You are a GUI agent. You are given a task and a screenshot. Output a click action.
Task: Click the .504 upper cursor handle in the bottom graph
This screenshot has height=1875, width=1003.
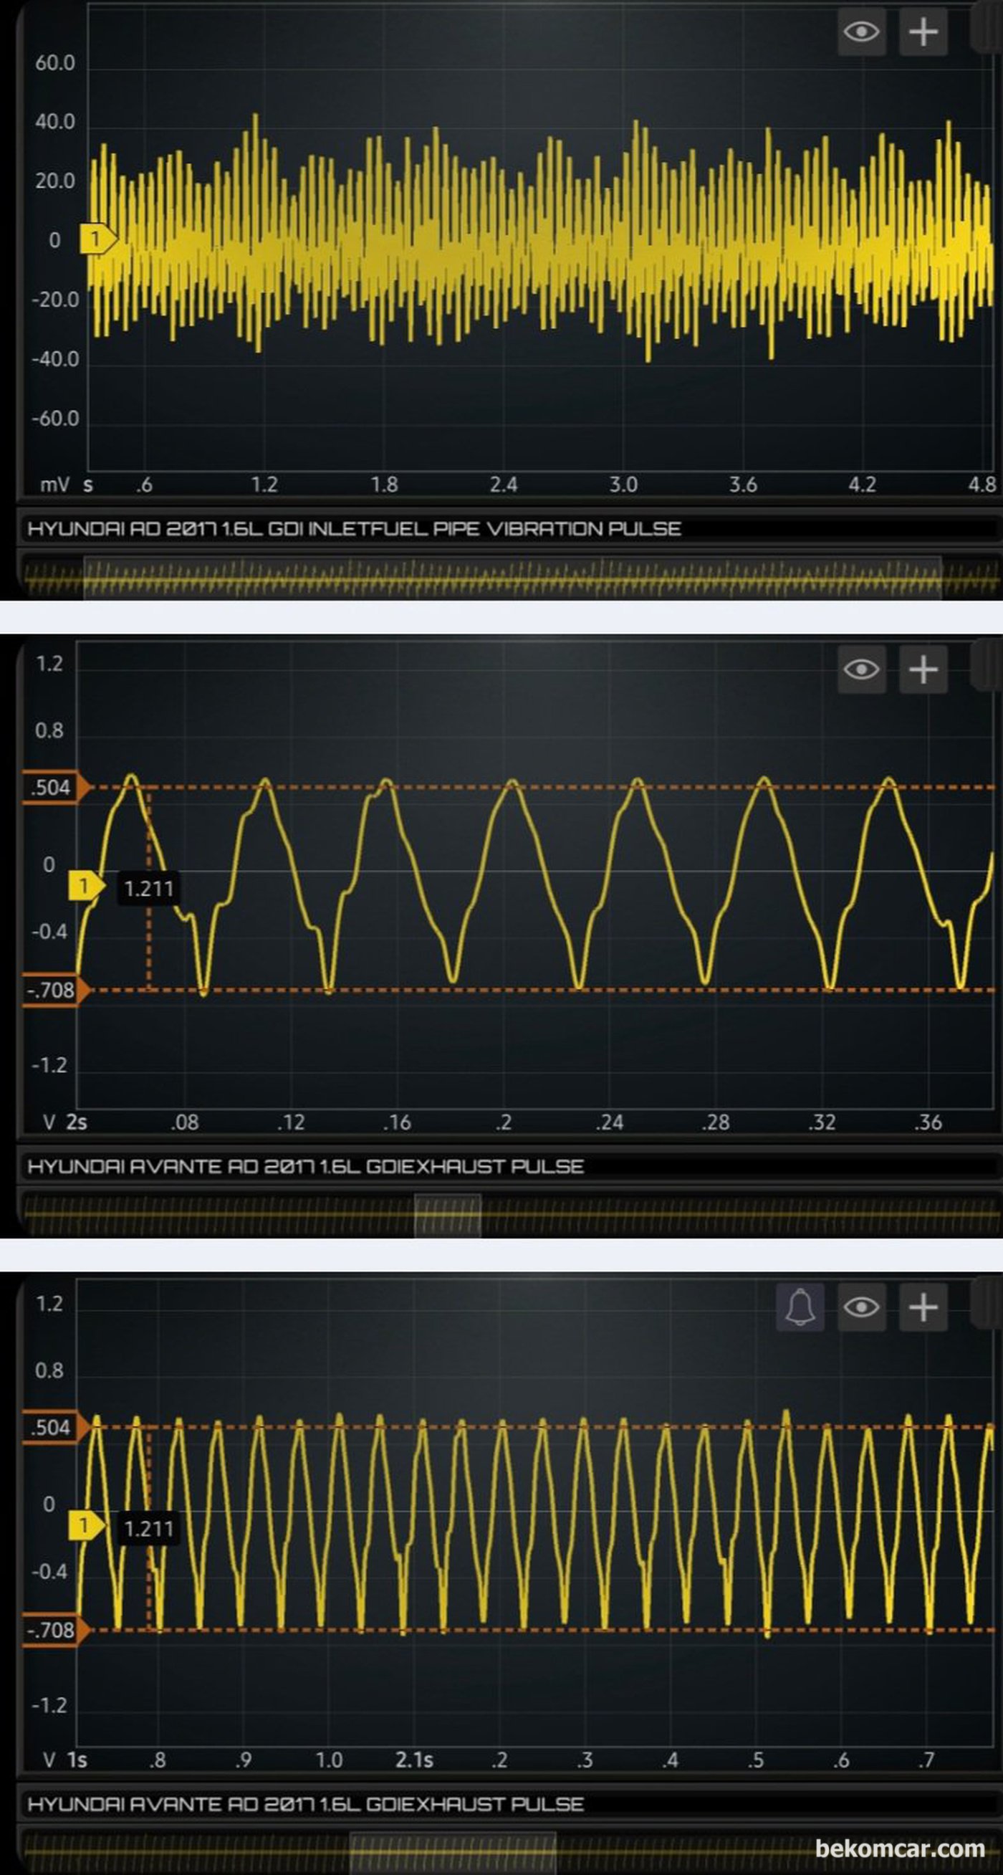click(x=52, y=1426)
